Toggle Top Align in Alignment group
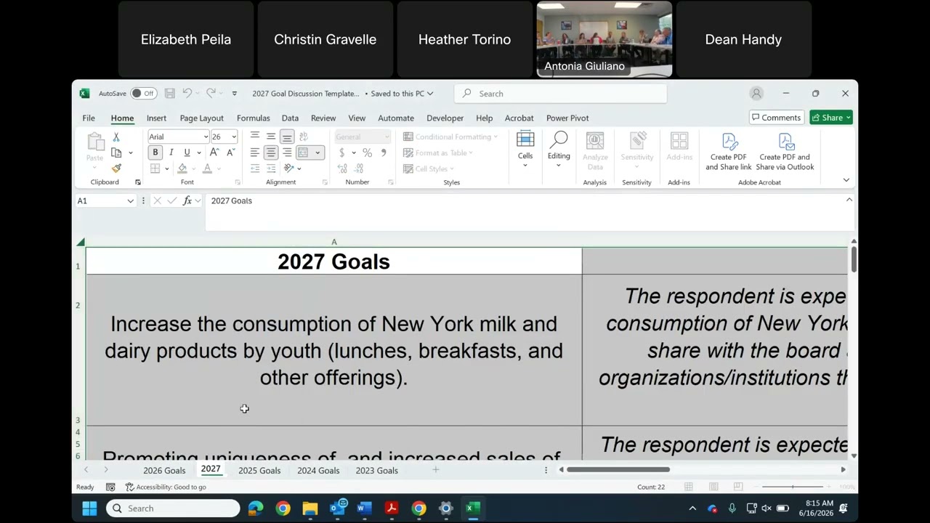The width and height of the screenshot is (930, 523). point(255,137)
